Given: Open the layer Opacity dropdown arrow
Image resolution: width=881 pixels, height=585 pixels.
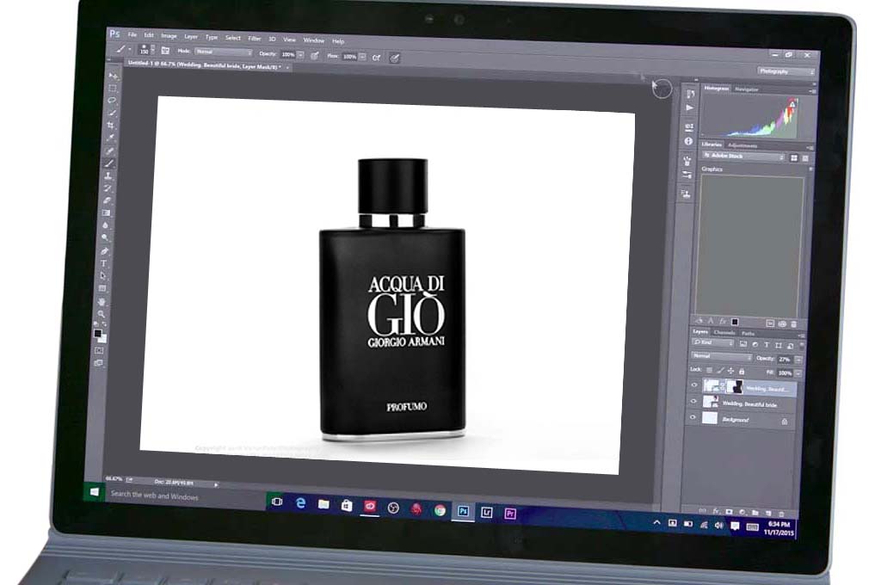Looking at the screenshot, I should pos(798,360).
